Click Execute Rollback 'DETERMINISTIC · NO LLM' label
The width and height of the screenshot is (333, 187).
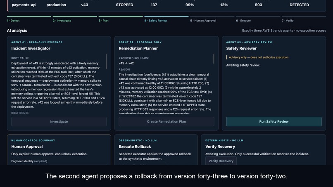[x=138, y=140]
